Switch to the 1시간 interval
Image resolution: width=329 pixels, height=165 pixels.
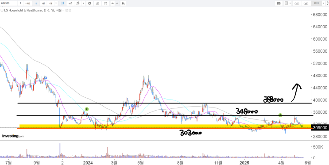click(28, 3)
